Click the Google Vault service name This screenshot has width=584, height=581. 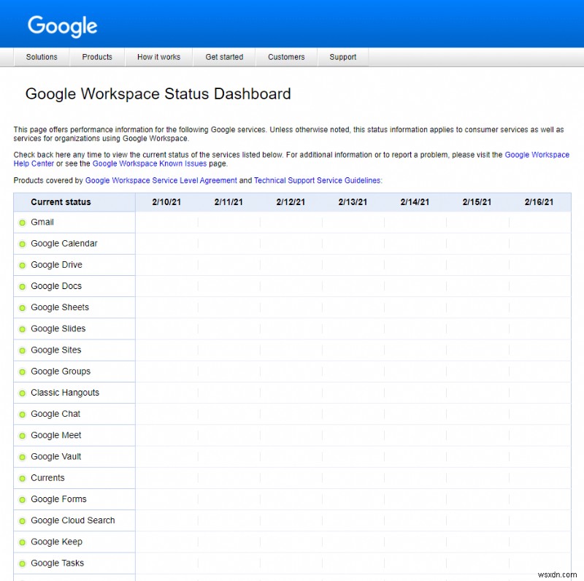(x=56, y=456)
